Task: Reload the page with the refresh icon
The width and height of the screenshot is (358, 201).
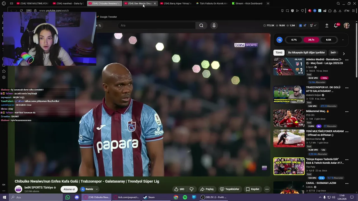Action: [21, 11]
